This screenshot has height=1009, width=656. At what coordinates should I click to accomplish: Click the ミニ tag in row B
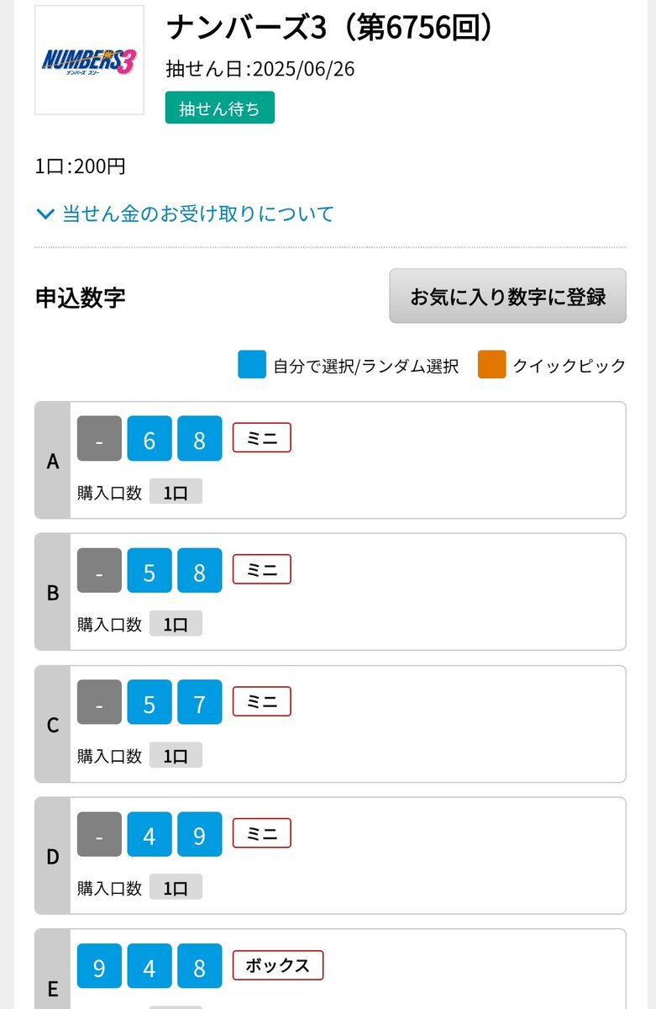click(x=262, y=569)
